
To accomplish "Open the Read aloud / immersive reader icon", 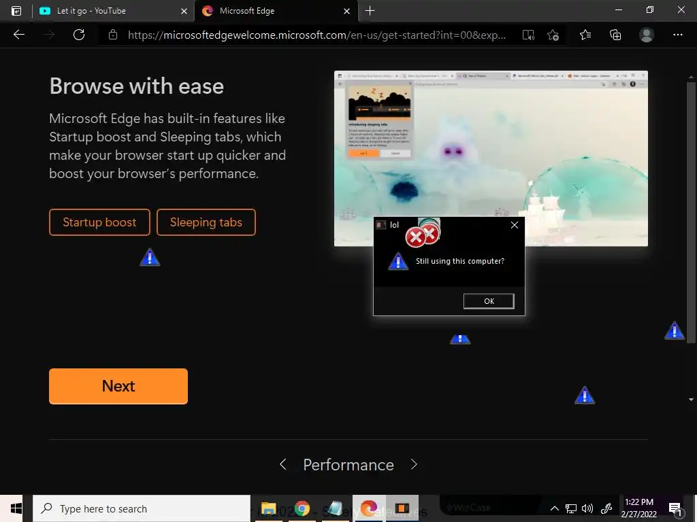I will [528, 35].
